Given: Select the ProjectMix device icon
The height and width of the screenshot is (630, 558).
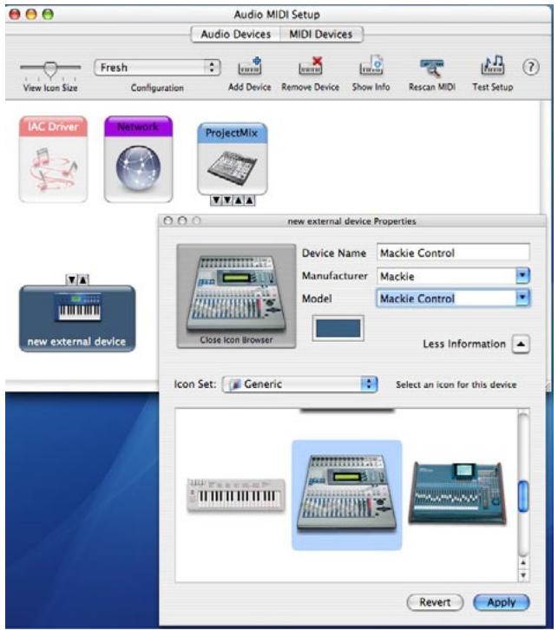Looking at the screenshot, I should pyautogui.click(x=233, y=159).
